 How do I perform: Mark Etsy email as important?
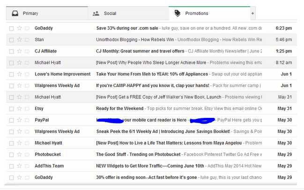[x=27, y=109]
